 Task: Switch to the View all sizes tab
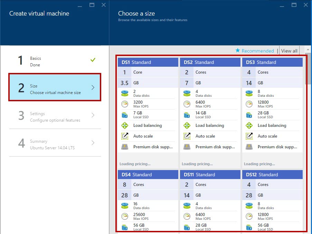pos(289,51)
